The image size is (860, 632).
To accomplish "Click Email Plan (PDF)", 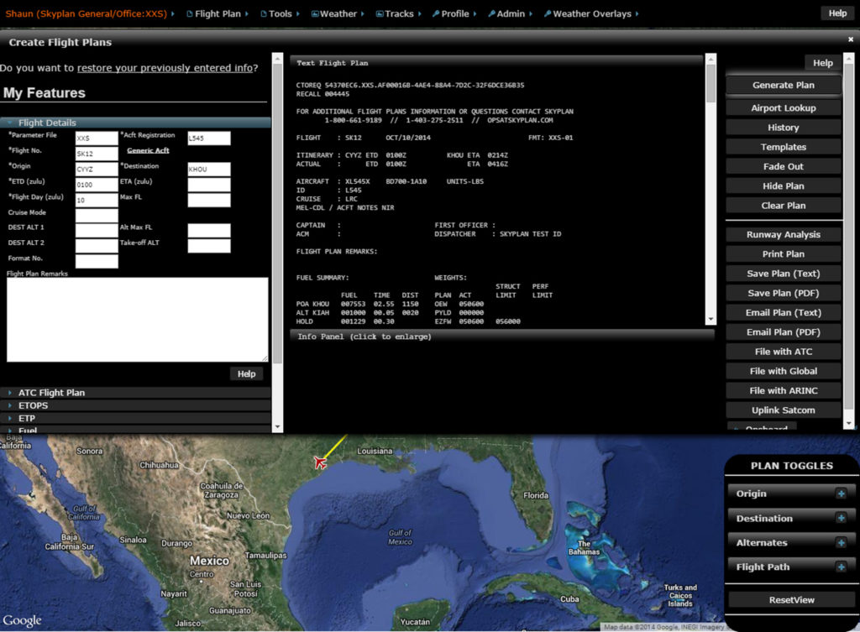I will (x=784, y=332).
